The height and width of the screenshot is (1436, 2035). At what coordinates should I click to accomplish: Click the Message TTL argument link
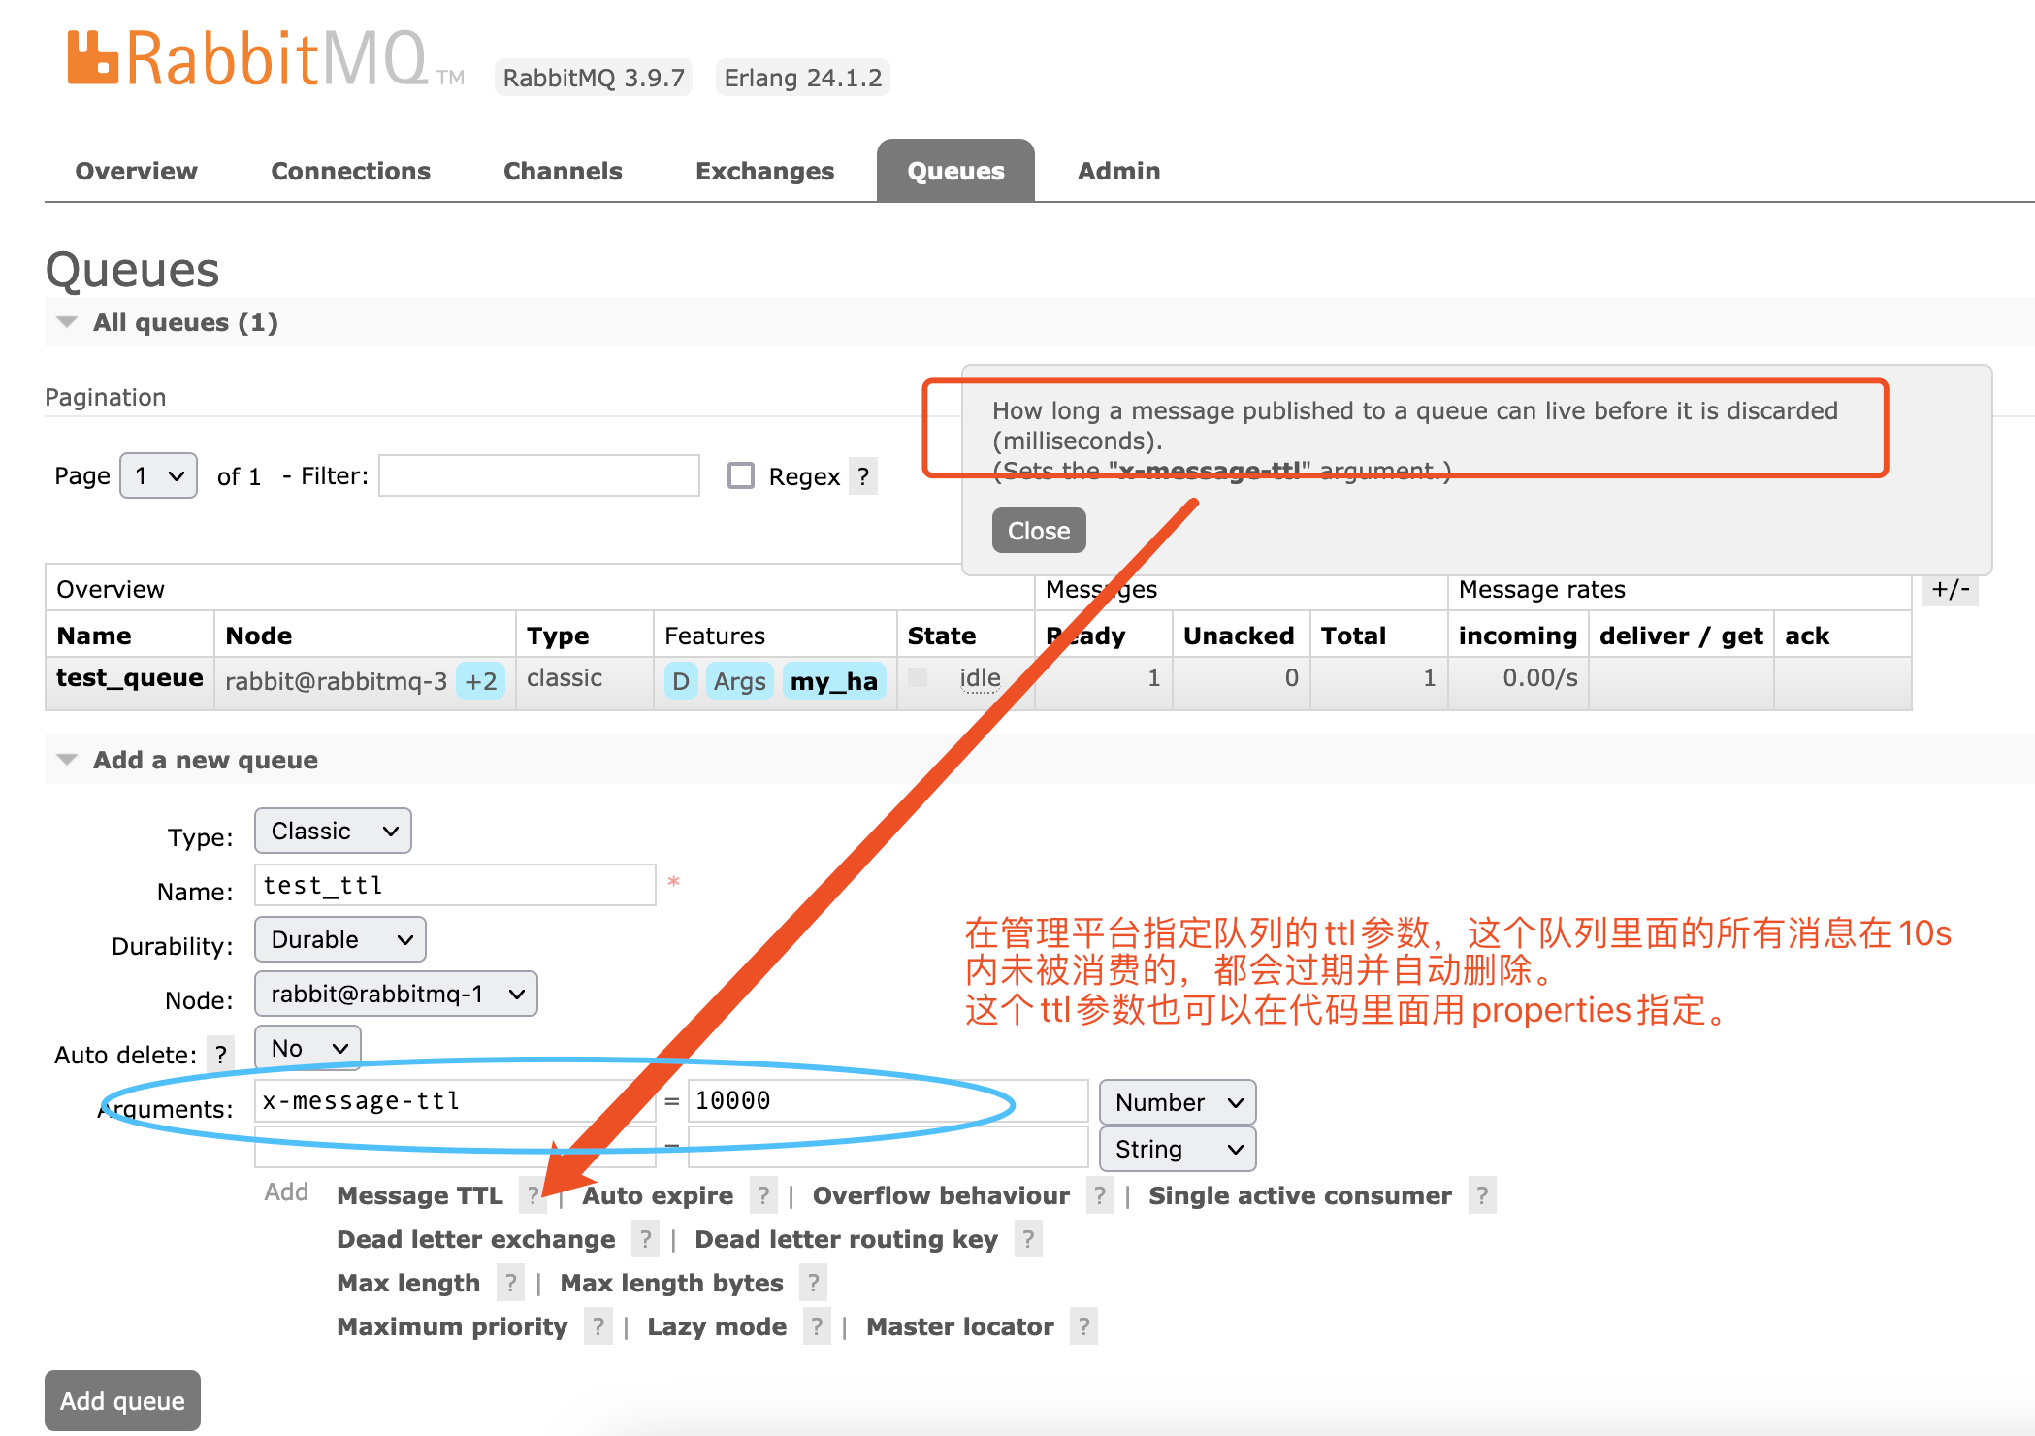pos(420,1195)
